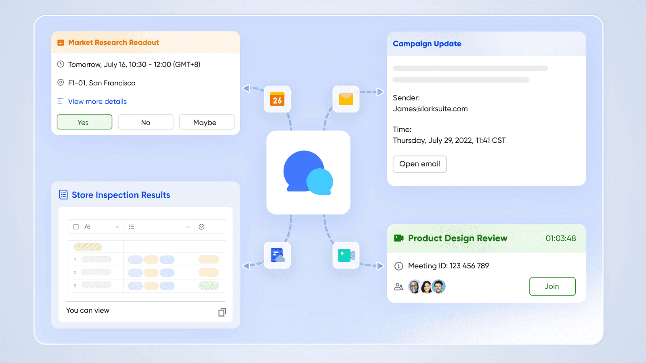The height and width of the screenshot is (363, 646).
Task: Click the leftmost participant avatar thumbnail
Action: [414, 286]
